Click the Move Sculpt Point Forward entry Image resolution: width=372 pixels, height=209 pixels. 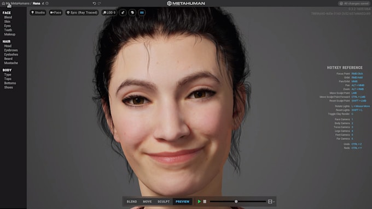pos(342,97)
